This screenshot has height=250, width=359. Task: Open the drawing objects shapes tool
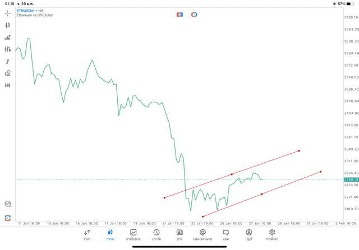(x=8, y=73)
